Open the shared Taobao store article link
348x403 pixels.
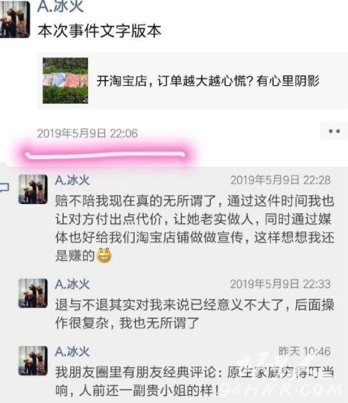coord(192,81)
